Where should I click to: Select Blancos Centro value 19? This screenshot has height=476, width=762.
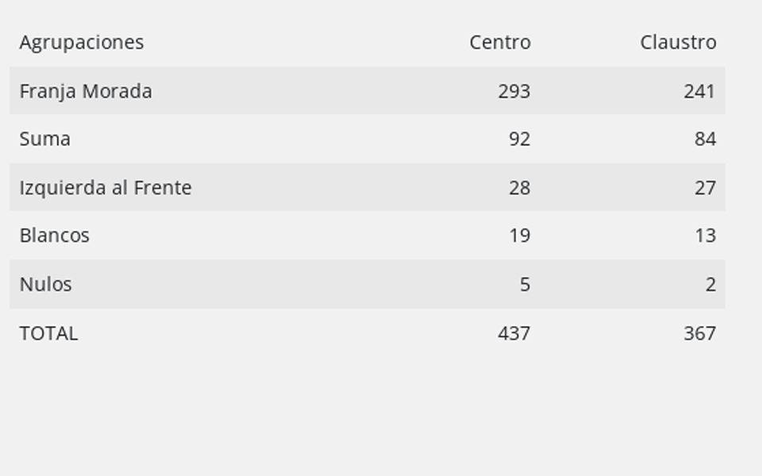point(519,236)
